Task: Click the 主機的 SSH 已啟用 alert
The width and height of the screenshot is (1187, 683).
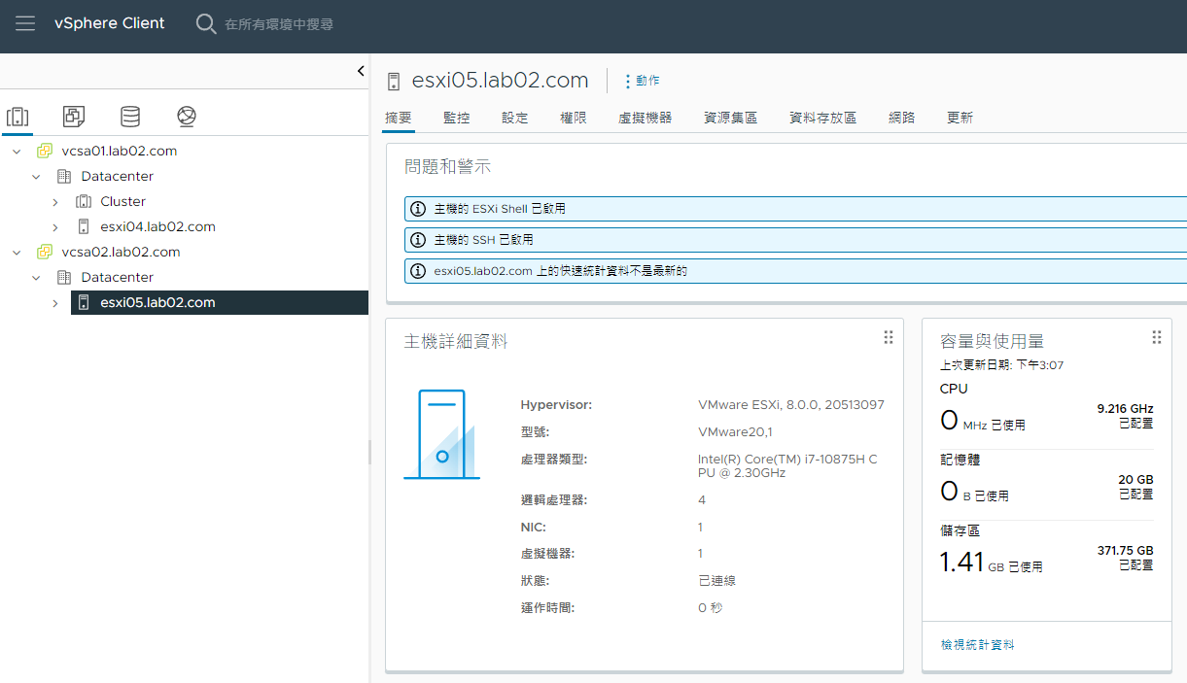Action: point(795,239)
